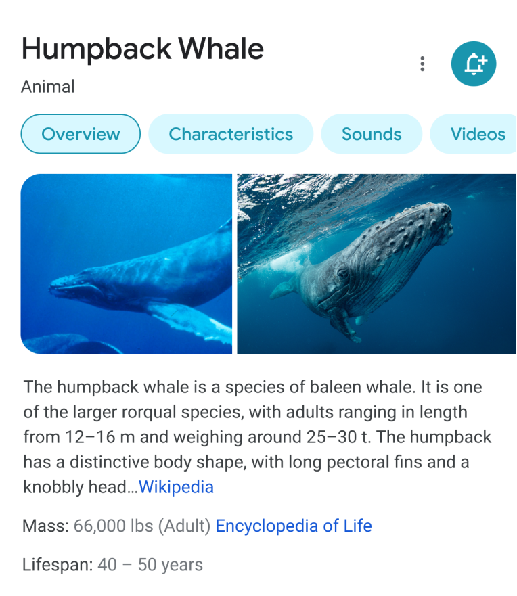Follow the Wikipedia link
517x596 pixels.
coord(176,487)
